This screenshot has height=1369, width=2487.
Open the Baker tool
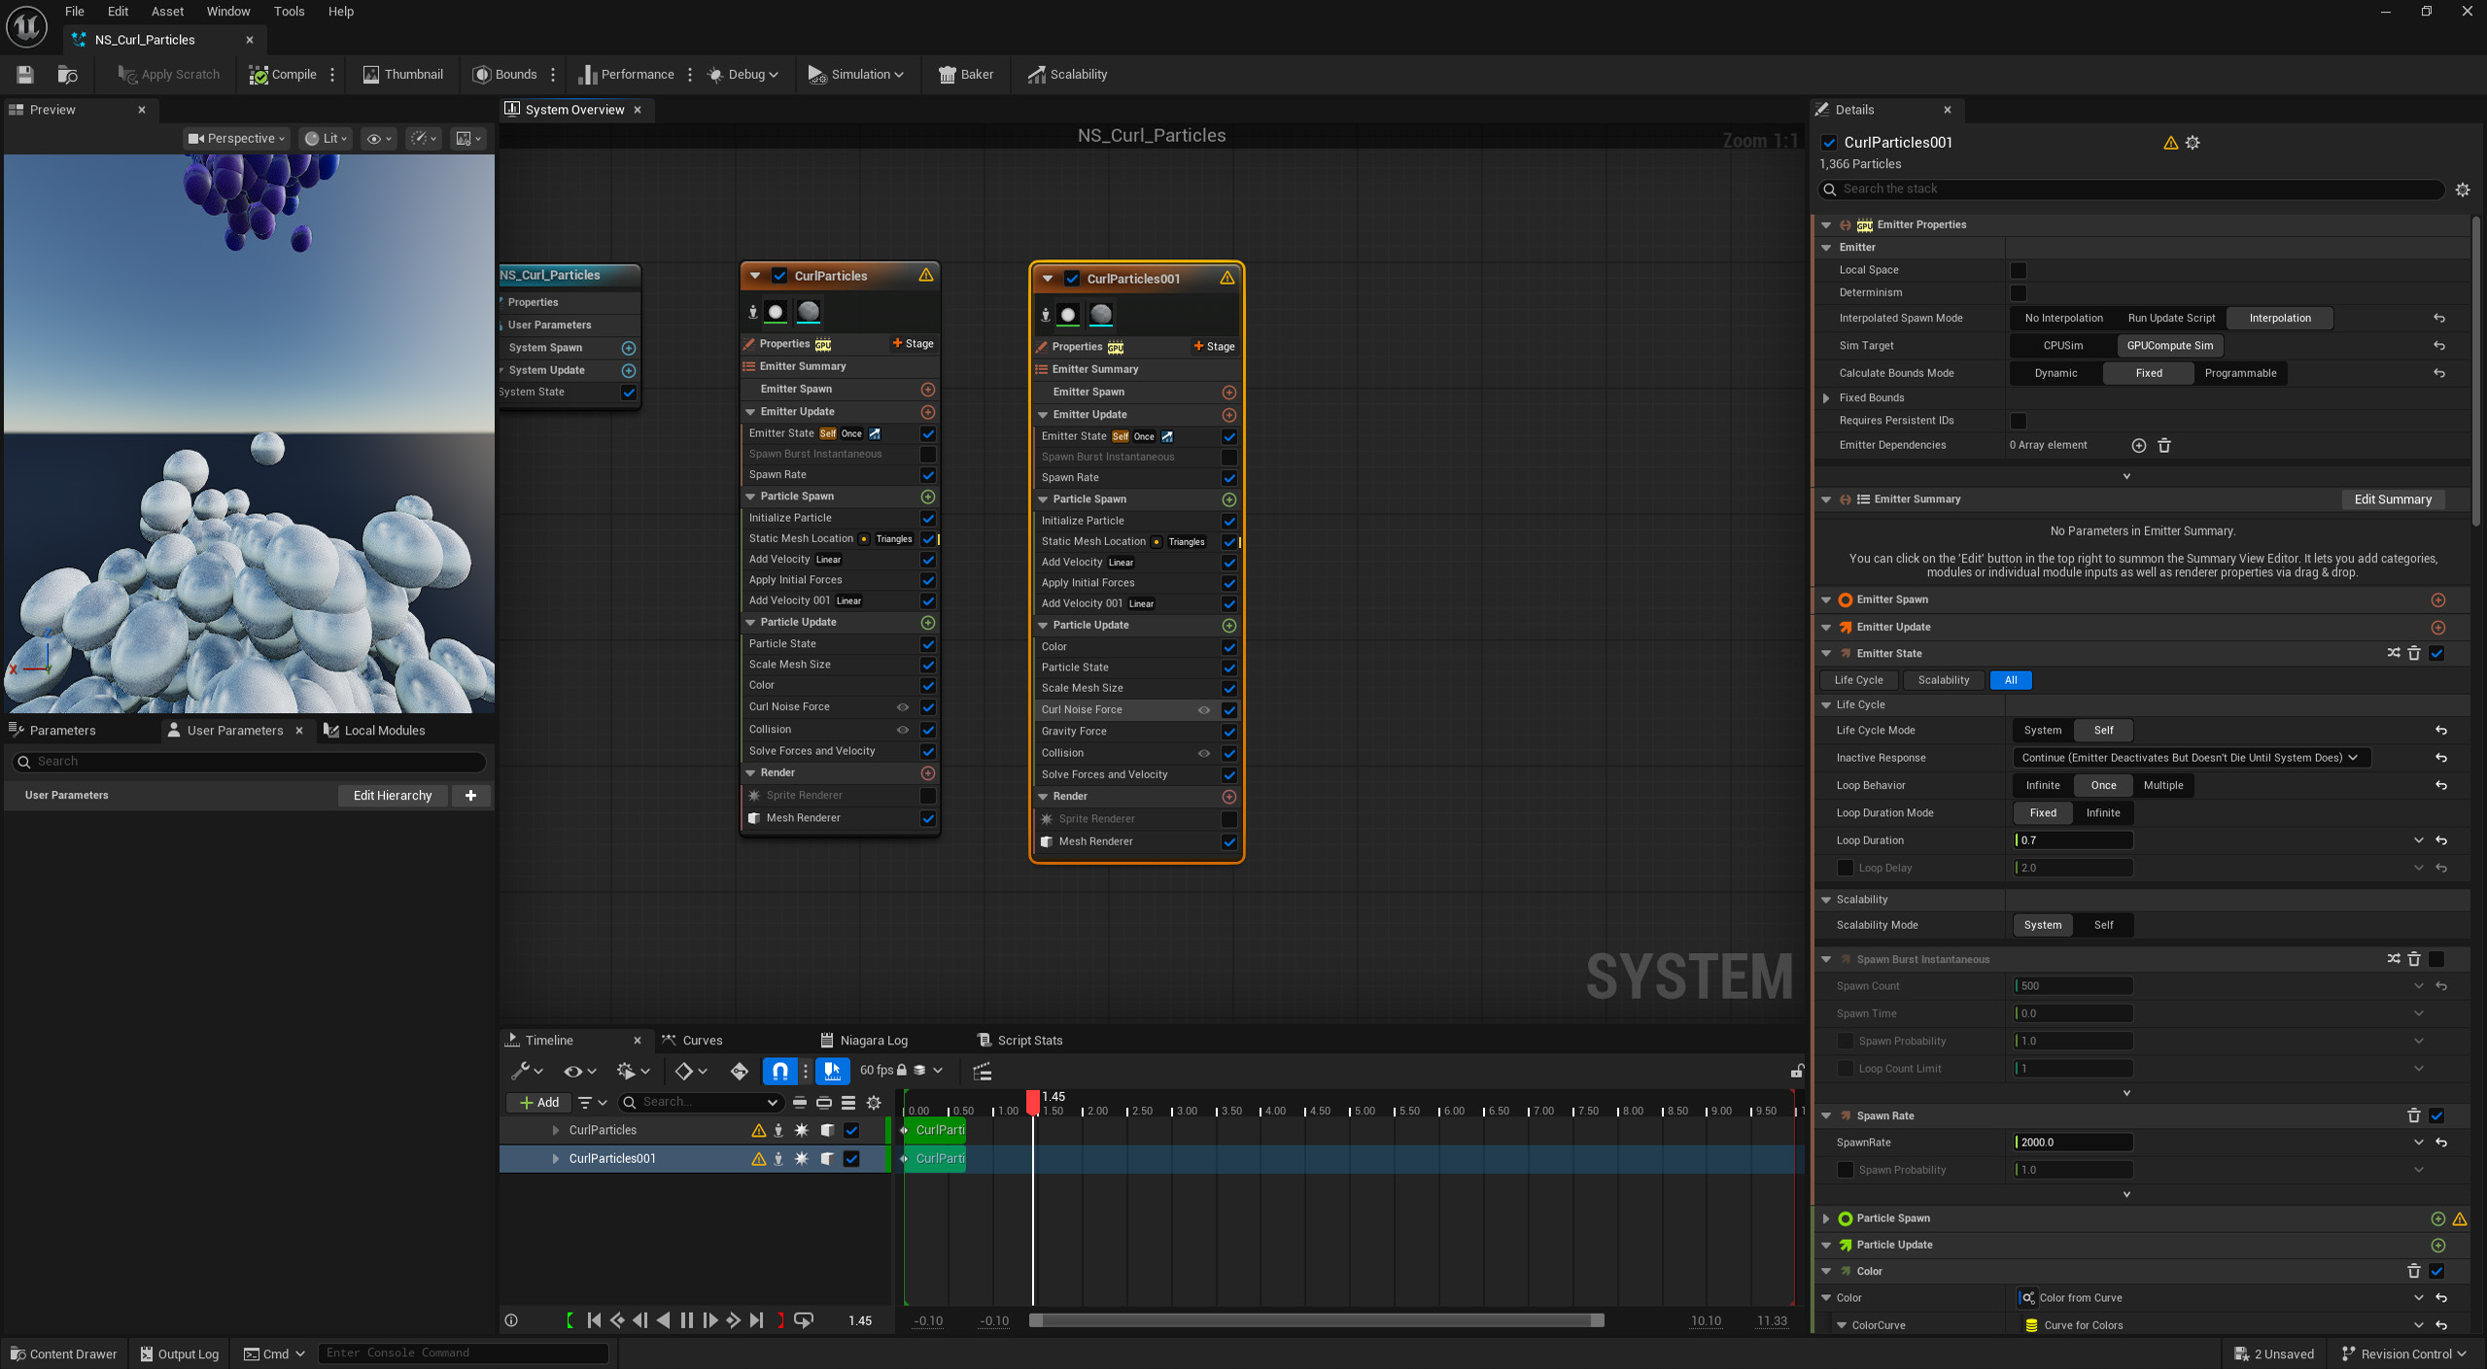(x=965, y=74)
